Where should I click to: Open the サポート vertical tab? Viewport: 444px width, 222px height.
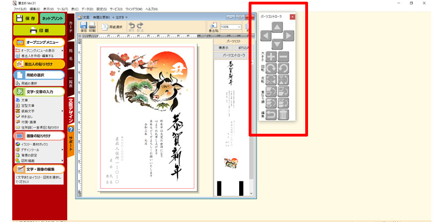[70, 141]
